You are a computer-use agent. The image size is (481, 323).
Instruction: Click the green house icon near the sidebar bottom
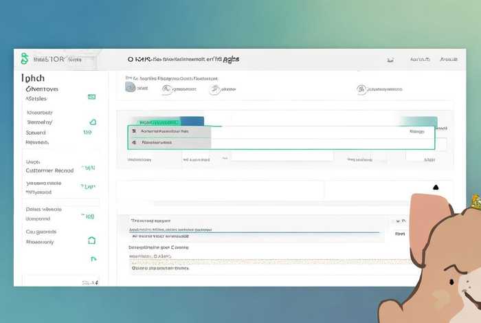pyautogui.click(x=92, y=241)
